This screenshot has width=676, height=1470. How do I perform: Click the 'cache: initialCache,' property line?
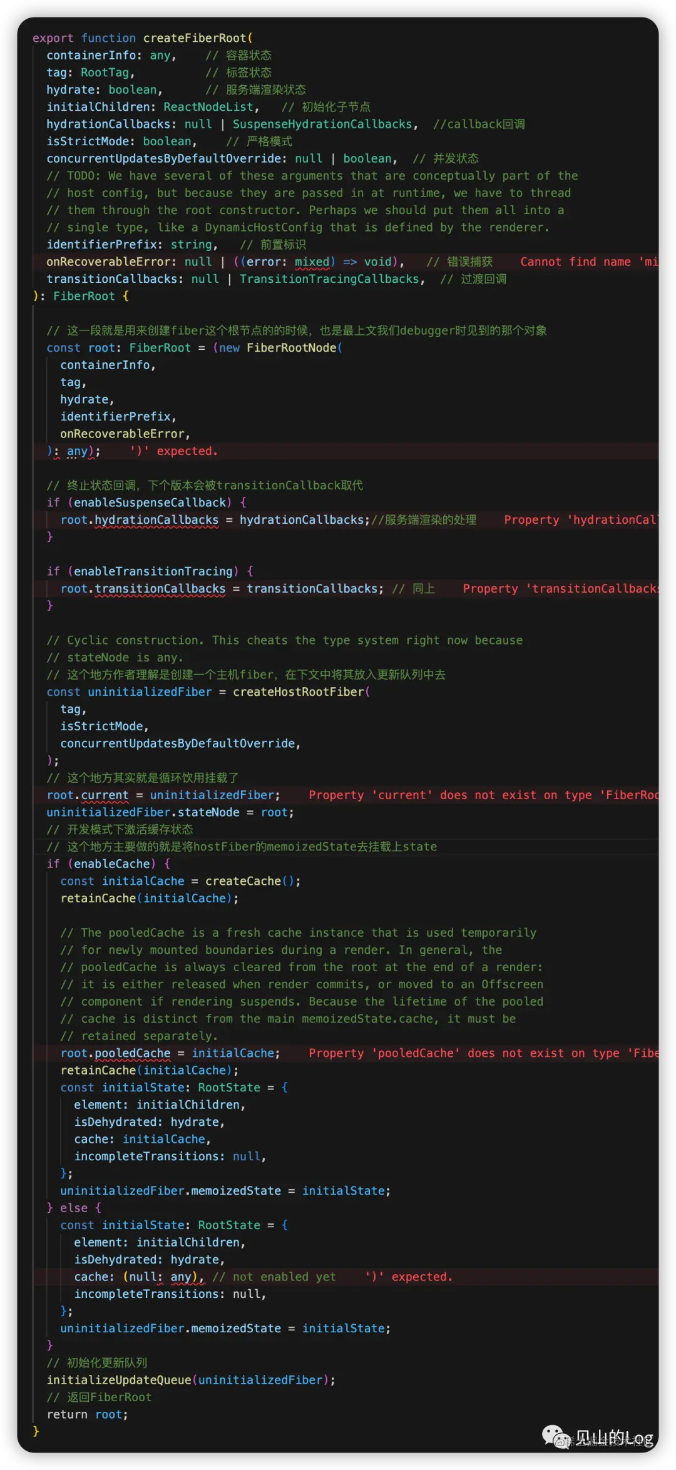pyautogui.click(x=143, y=1140)
